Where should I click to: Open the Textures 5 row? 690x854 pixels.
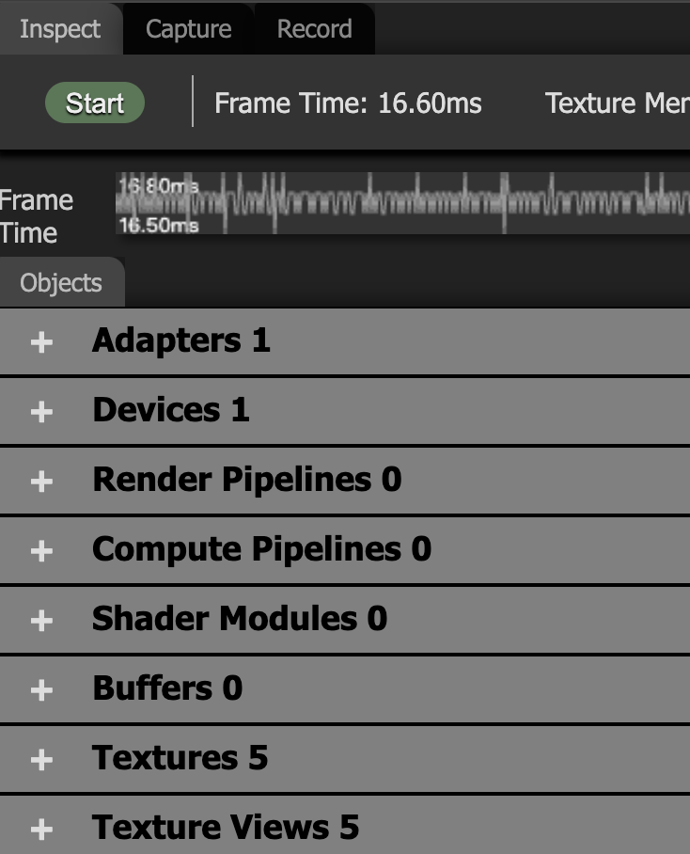[180, 758]
